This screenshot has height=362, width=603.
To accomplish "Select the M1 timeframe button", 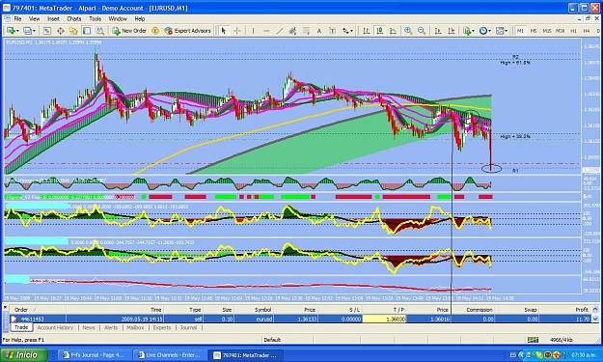I will click(x=520, y=31).
